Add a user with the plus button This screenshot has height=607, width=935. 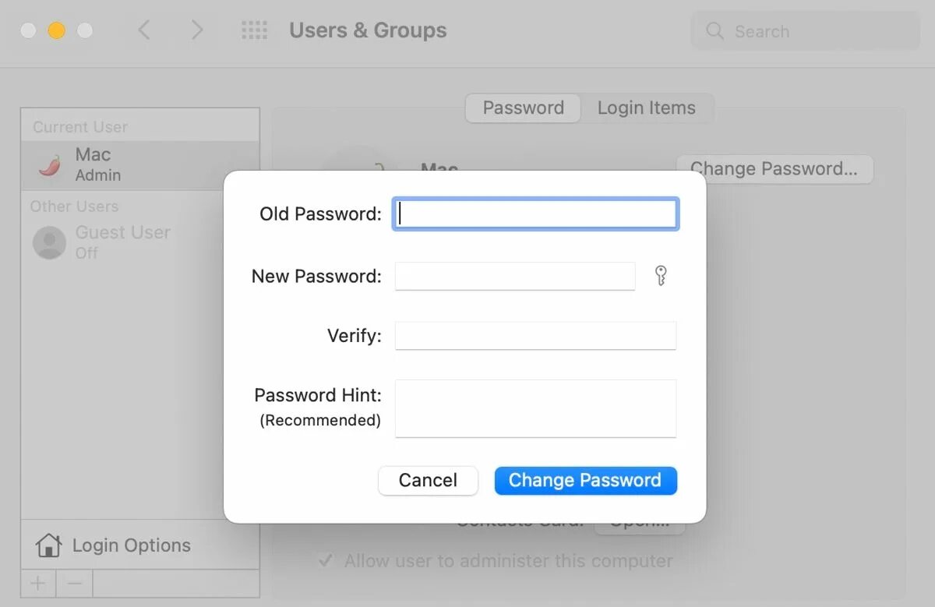pos(37,583)
